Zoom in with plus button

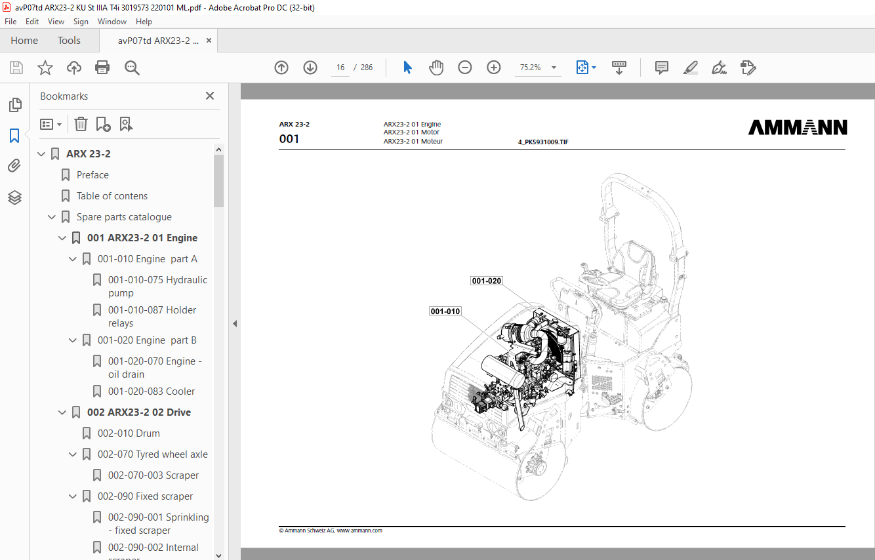tap(494, 68)
